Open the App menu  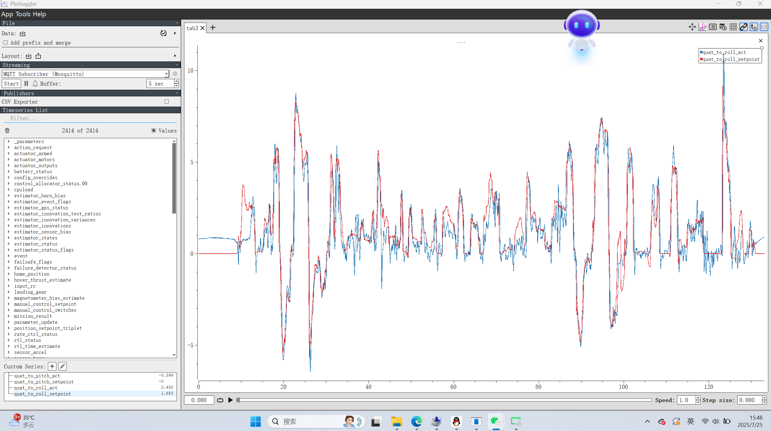[7, 14]
